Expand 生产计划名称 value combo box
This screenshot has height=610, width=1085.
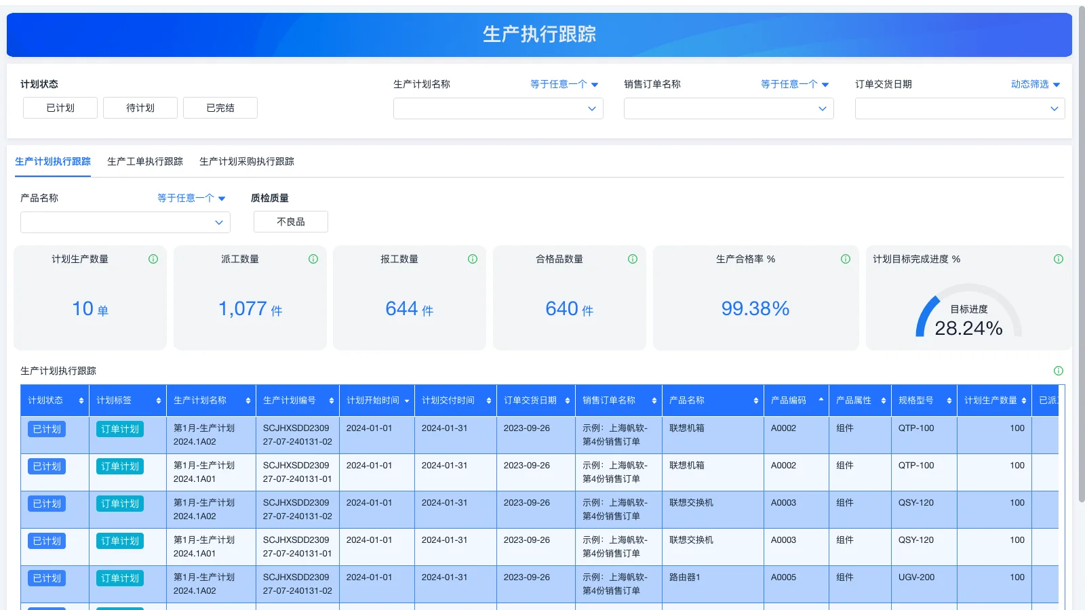pyautogui.click(x=498, y=108)
